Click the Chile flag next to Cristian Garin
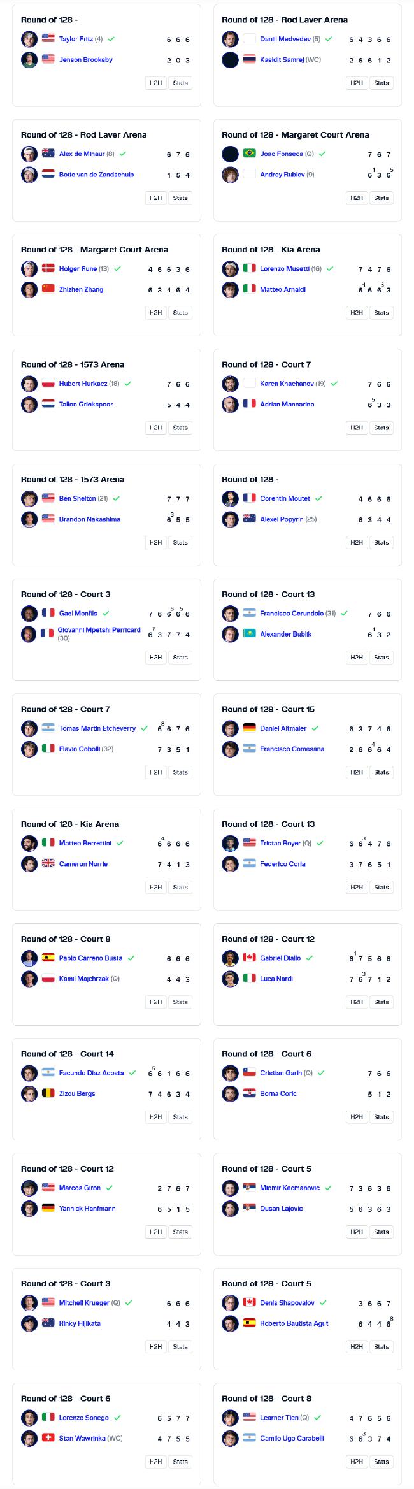Viewport: 414px width, 1489px height. click(249, 1073)
